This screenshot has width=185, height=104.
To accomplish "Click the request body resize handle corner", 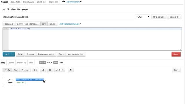I will pos(180,49).
